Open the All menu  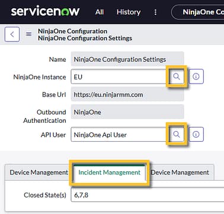coord(100,12)
